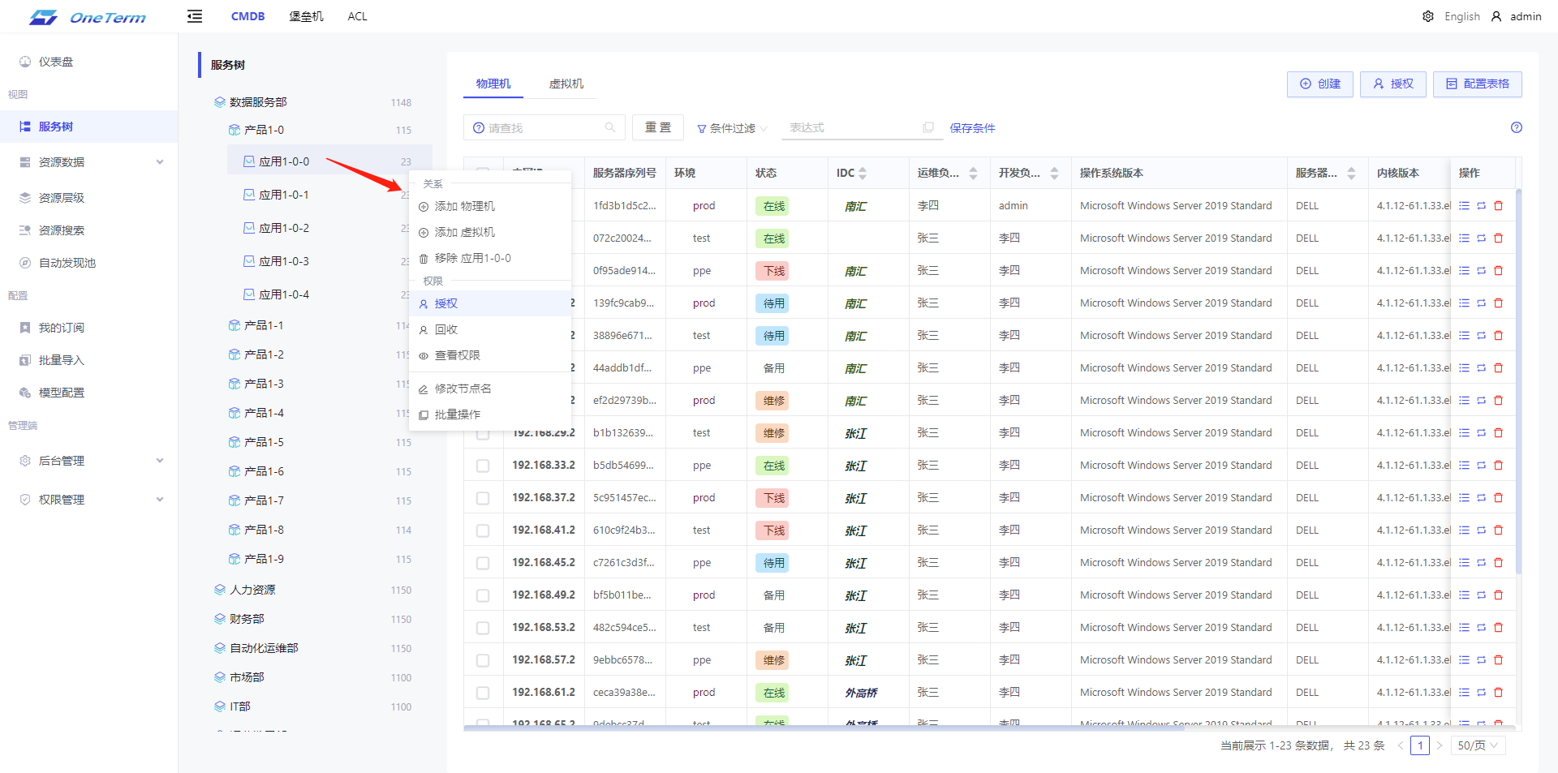
Task: Choose 移除 应用1-0-0 from the context menu
Action: (x=490, y=258)
